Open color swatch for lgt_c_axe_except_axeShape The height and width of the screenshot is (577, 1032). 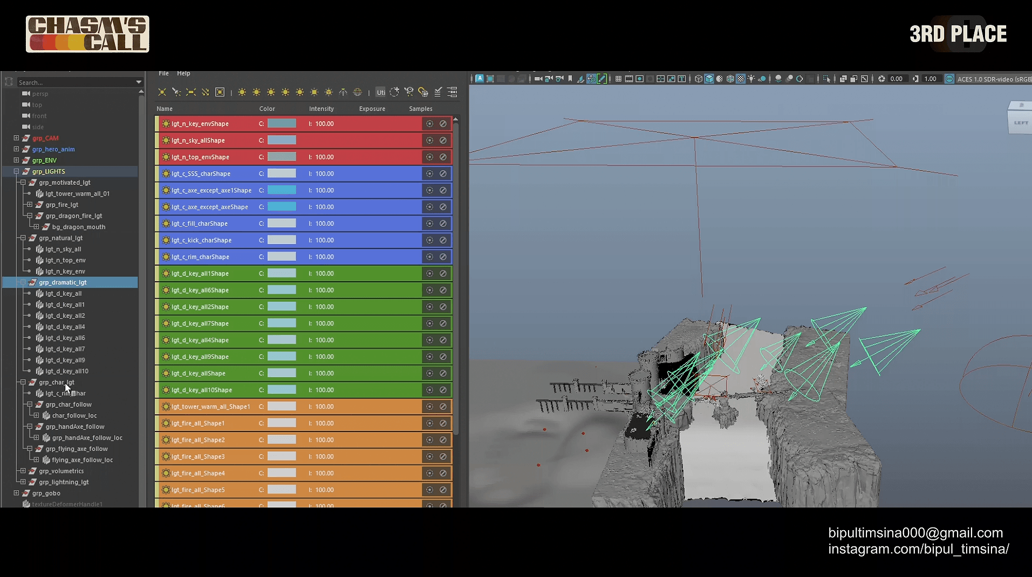point(282,207)
